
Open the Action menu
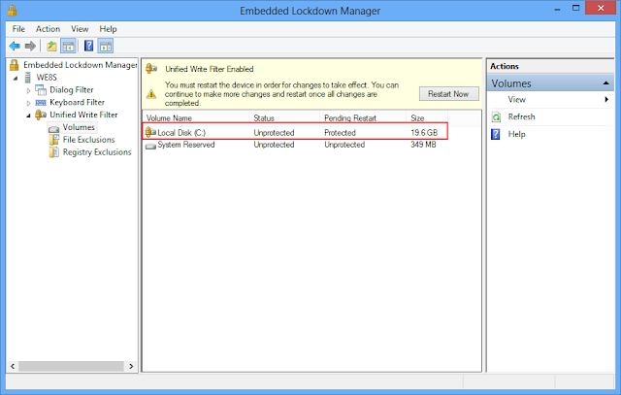pos(48,29)
